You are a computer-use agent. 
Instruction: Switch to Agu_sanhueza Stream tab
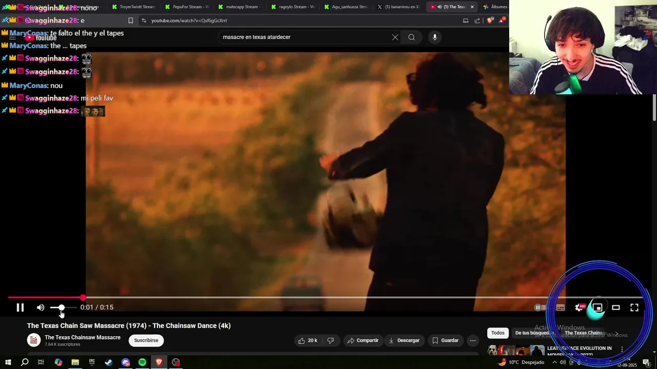[x=345, y=7]
